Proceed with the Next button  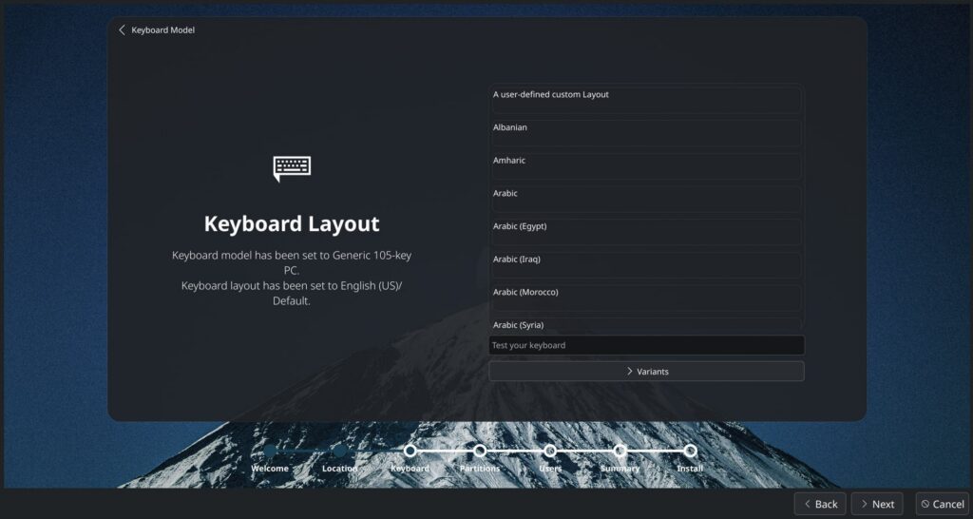point(877,504)
